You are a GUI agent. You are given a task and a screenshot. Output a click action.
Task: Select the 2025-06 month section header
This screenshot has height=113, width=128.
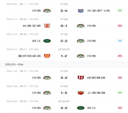64,64
